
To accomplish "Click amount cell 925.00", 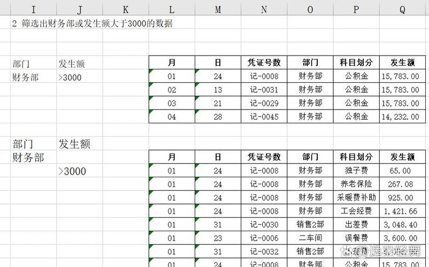I will point(402,198).
